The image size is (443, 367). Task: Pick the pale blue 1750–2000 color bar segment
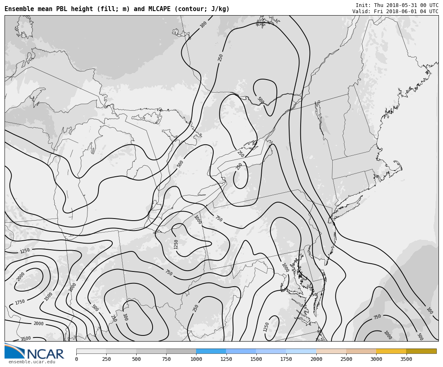[301, 351]
